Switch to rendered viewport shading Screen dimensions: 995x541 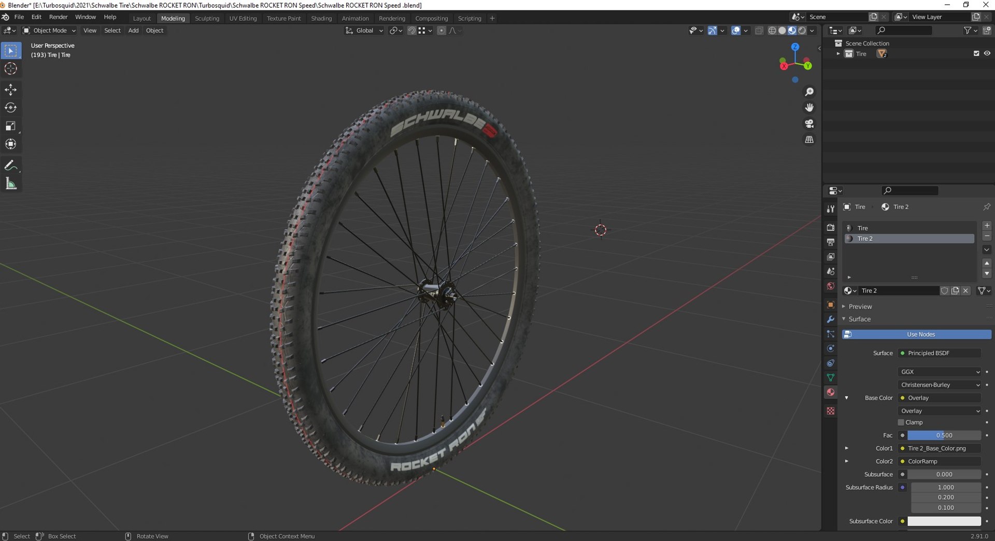tap(802, 31)
